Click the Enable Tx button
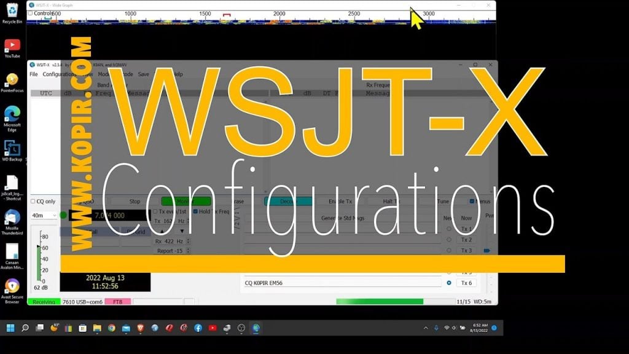This screenshot has width=629, height=354. tap(340, 202)
